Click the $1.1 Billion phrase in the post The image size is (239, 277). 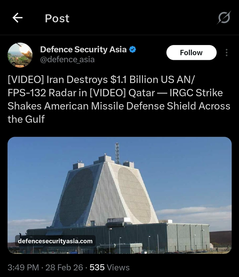(134, 79)
